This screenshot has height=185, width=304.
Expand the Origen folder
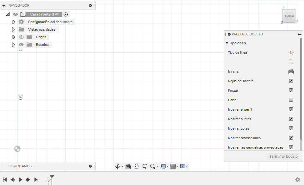pos(13,37)
